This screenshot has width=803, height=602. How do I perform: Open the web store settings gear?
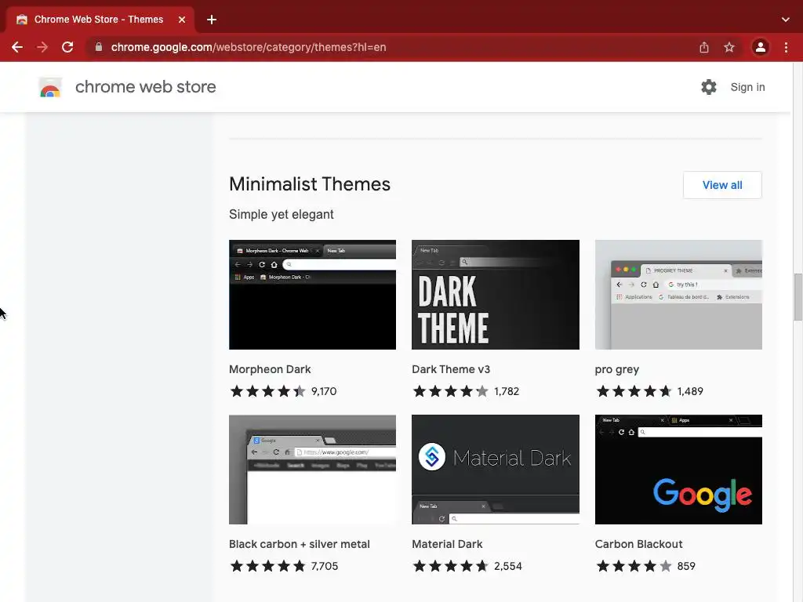709,87
